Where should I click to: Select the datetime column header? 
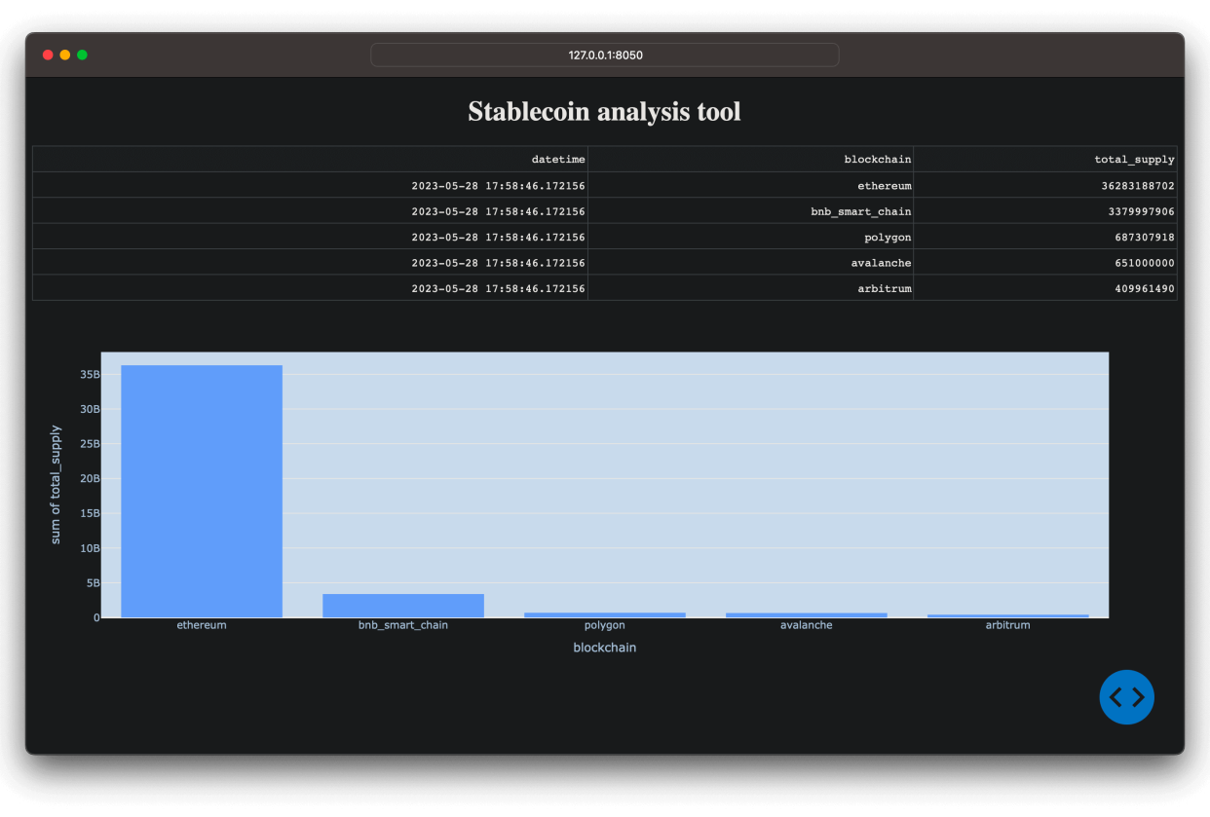558,160
